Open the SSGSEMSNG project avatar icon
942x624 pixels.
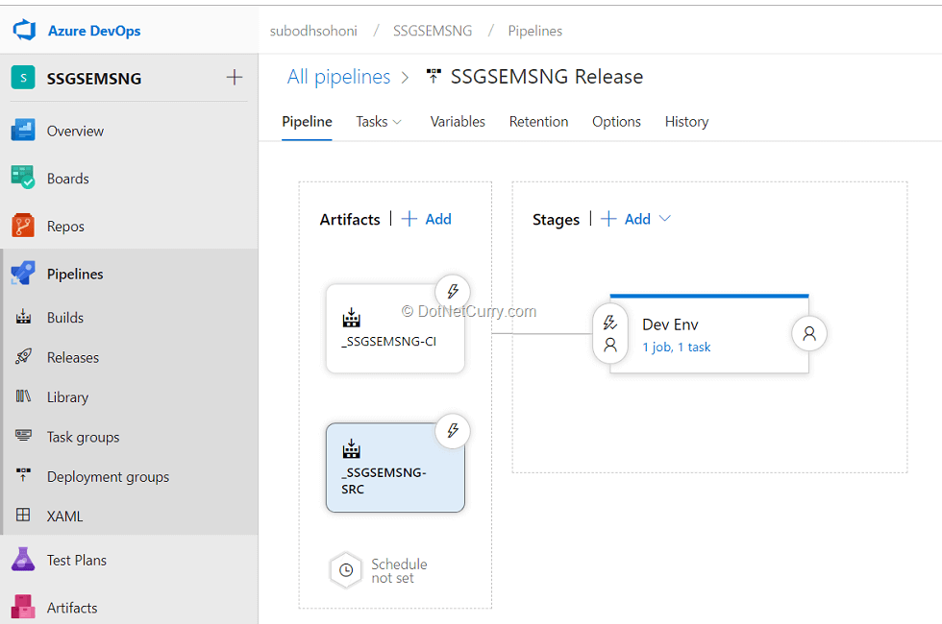click(x=23, y=78)
